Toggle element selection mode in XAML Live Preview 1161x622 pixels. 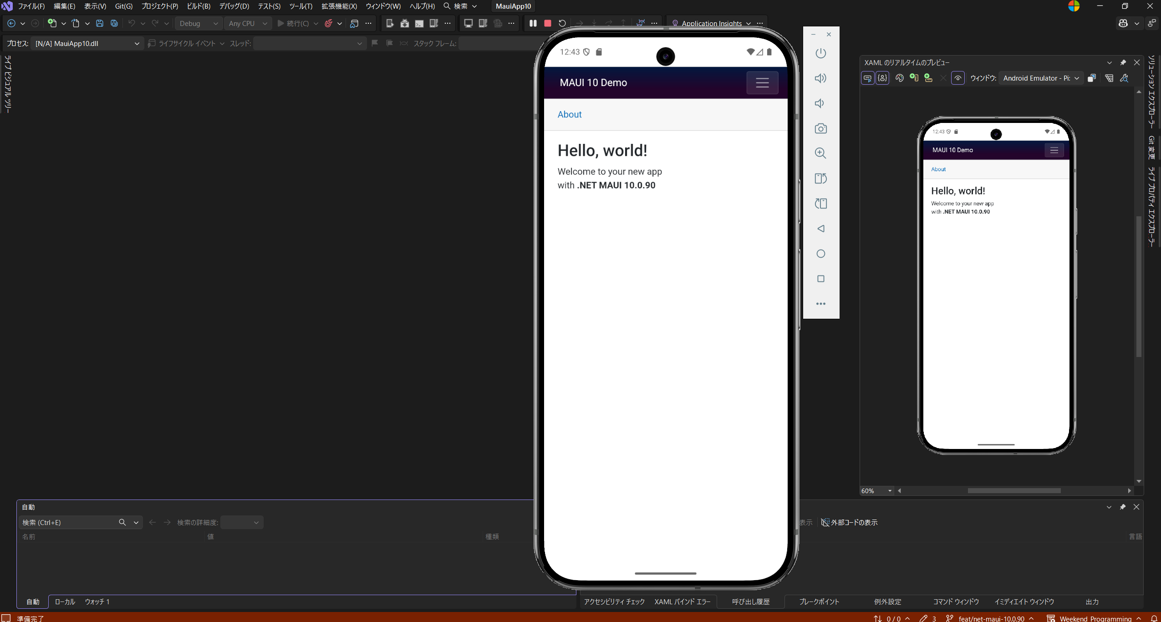coord(867,78)
